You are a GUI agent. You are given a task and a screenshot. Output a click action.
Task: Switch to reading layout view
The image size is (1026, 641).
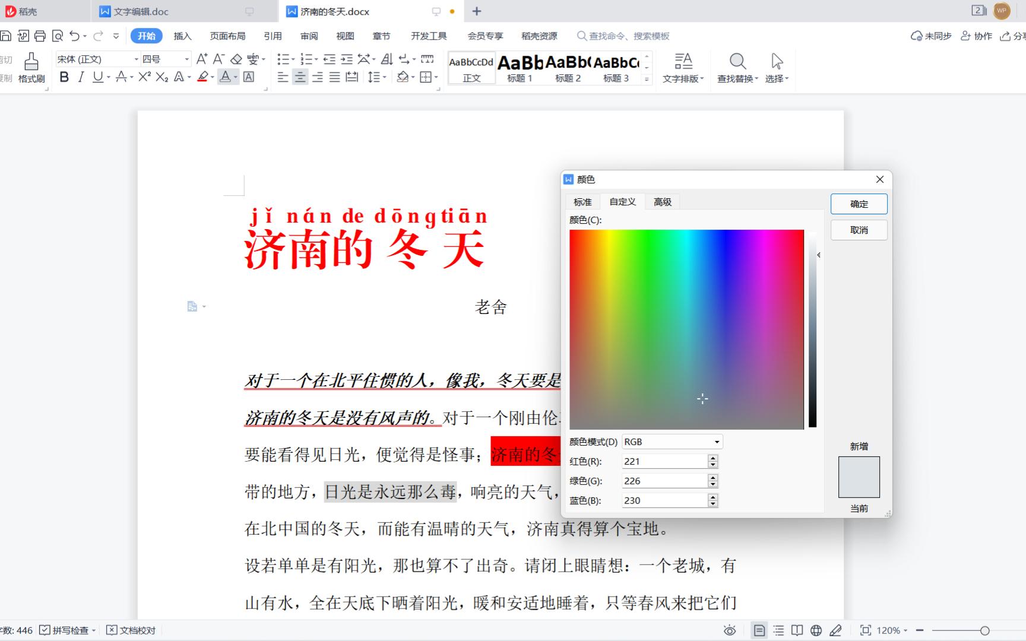tap(797, 630)
